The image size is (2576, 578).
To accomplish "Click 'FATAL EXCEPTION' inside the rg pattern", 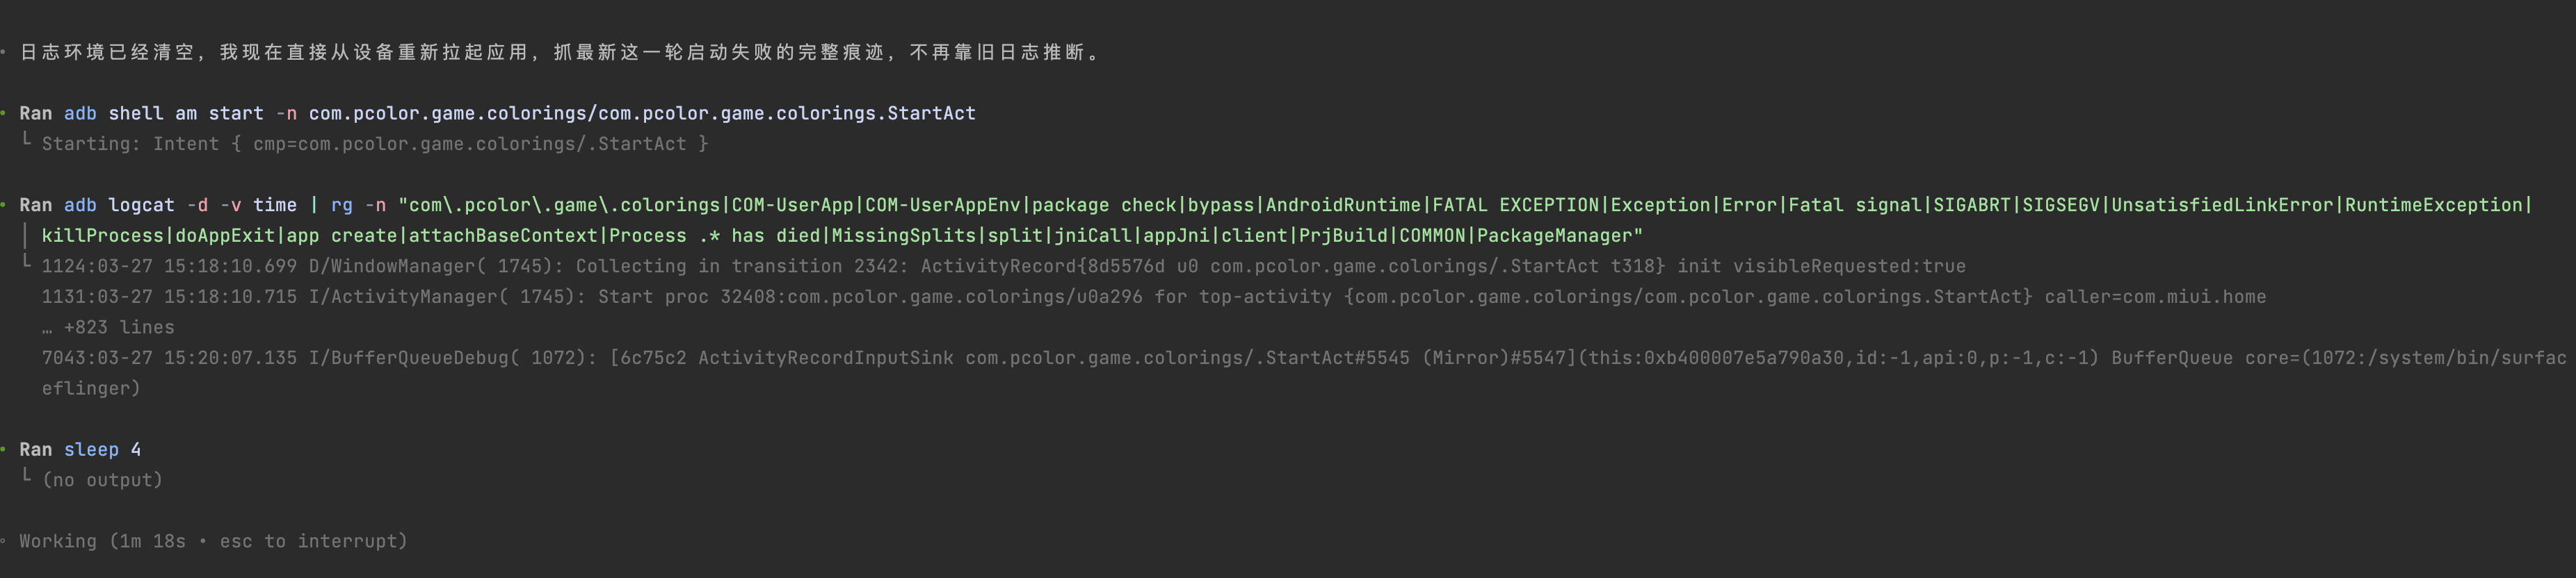I will (x=1515, y=206).
